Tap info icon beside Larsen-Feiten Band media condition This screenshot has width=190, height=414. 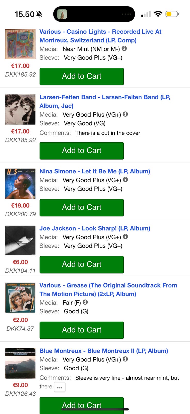pos(125,114)
